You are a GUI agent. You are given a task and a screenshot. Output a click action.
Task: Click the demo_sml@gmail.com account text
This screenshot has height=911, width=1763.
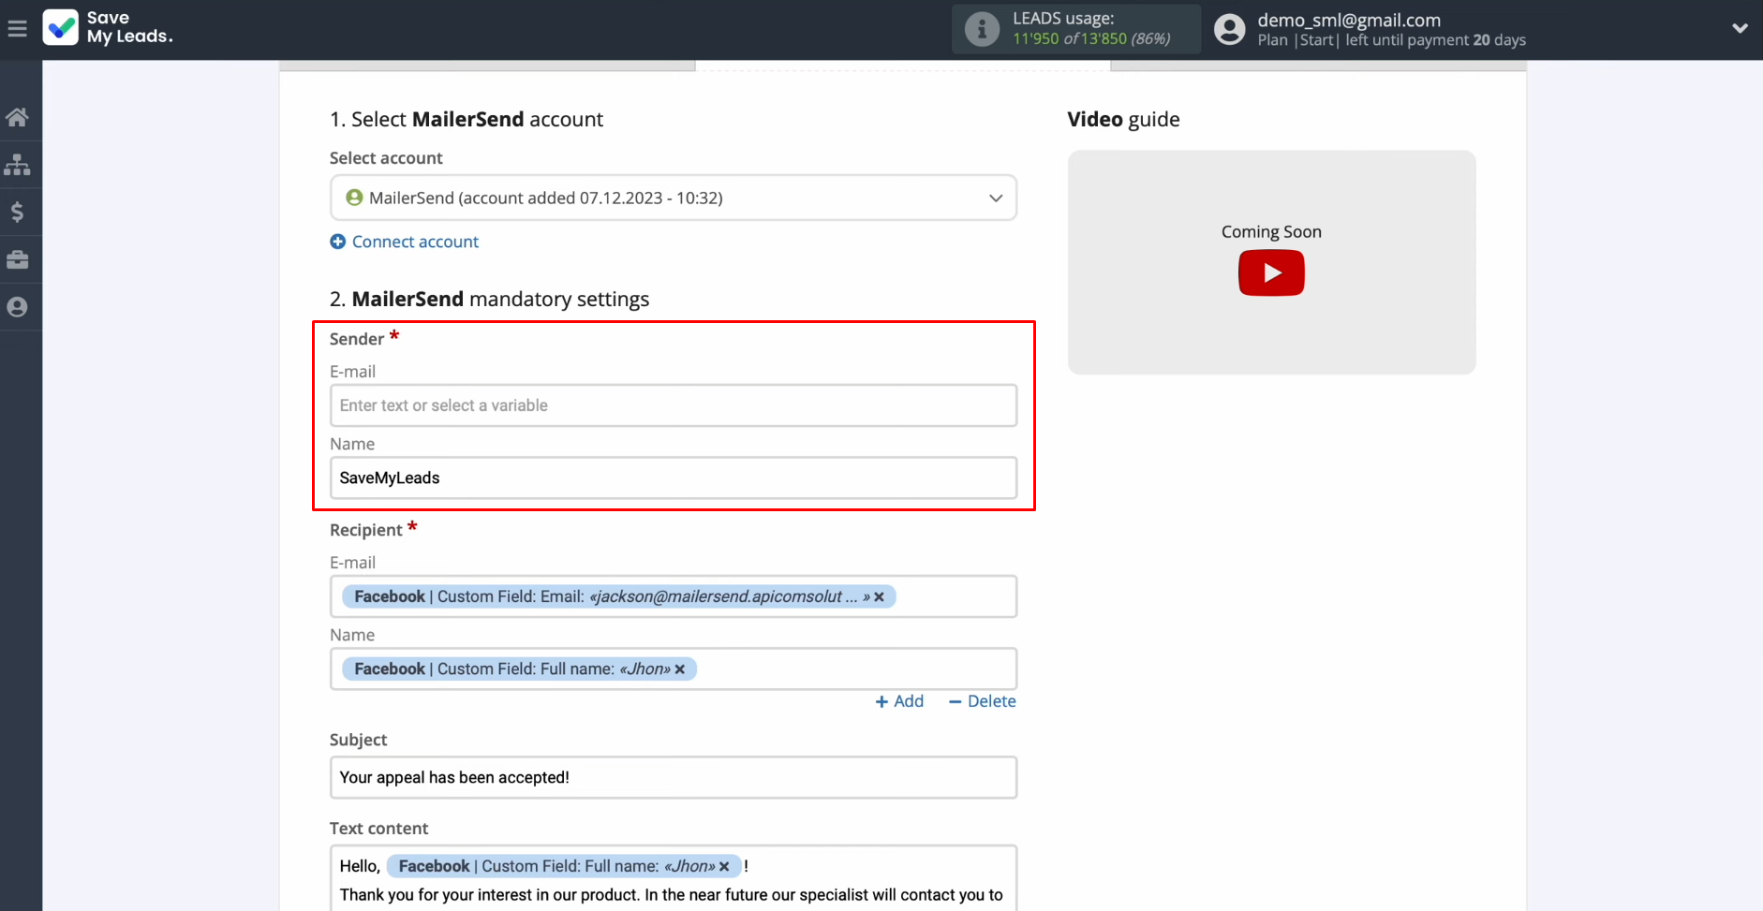click(x=1349, y=20)
